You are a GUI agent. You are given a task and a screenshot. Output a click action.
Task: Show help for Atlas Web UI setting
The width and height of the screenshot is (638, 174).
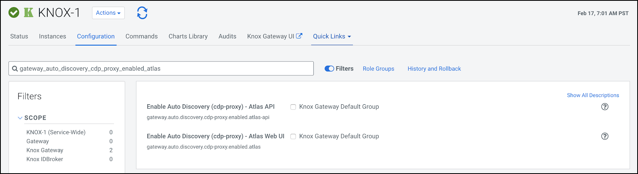605,136
